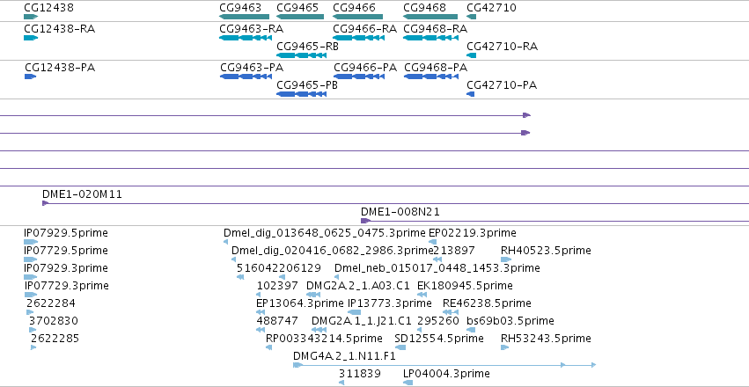Click the DMG4A.2_1.N11.F1 label

[x=344, y=356]
